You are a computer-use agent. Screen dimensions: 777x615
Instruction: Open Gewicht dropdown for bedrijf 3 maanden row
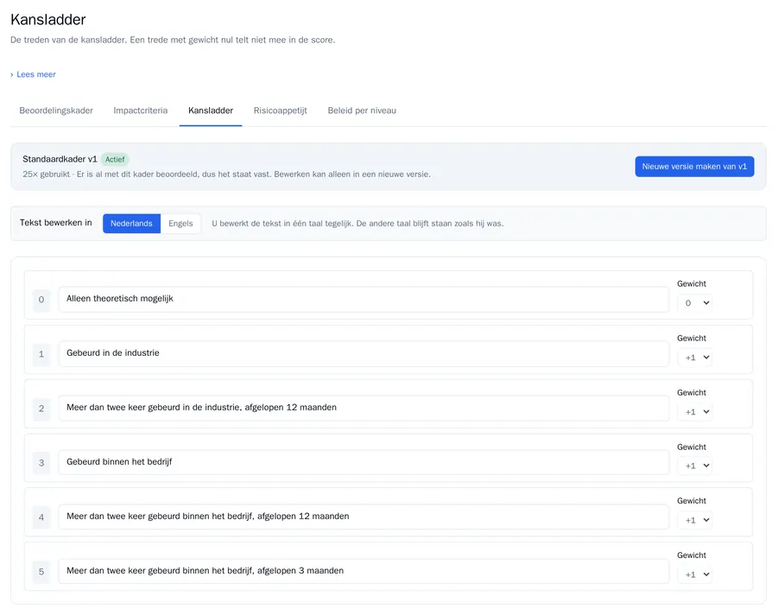click(695, 574)
